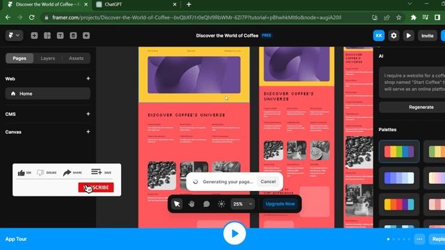This screenshot has width=445, height=250.
Task: Select the hand pan tool
Action: [x=192, y=203]
